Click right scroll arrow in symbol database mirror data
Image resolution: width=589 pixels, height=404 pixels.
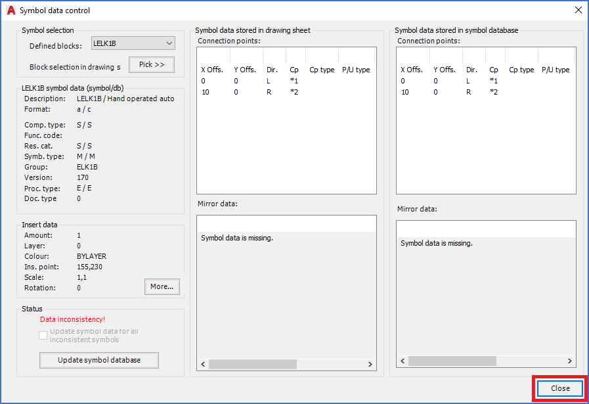pos(570,361)
